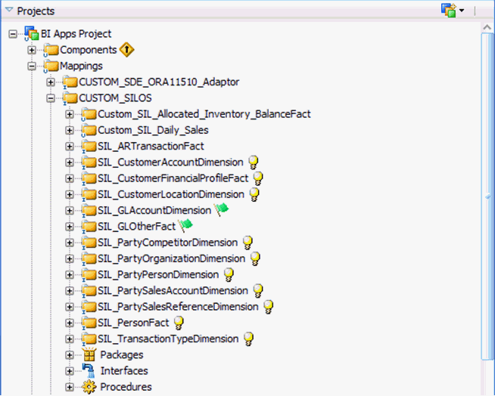Click lightbulb icon beside SIL_PartyCompetitorDimension
This screenshot has height=396, width=495.
tap(247, 243)
